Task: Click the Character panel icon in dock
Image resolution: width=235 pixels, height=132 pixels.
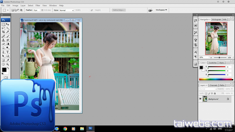Action: 195,52
